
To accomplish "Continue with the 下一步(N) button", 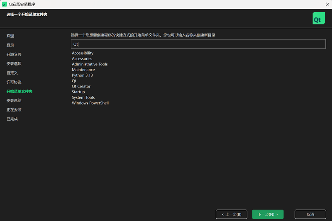I will point(268,214).
